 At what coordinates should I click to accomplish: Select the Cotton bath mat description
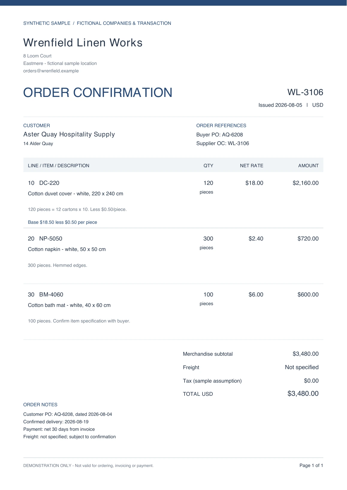(x=69, y=305)
